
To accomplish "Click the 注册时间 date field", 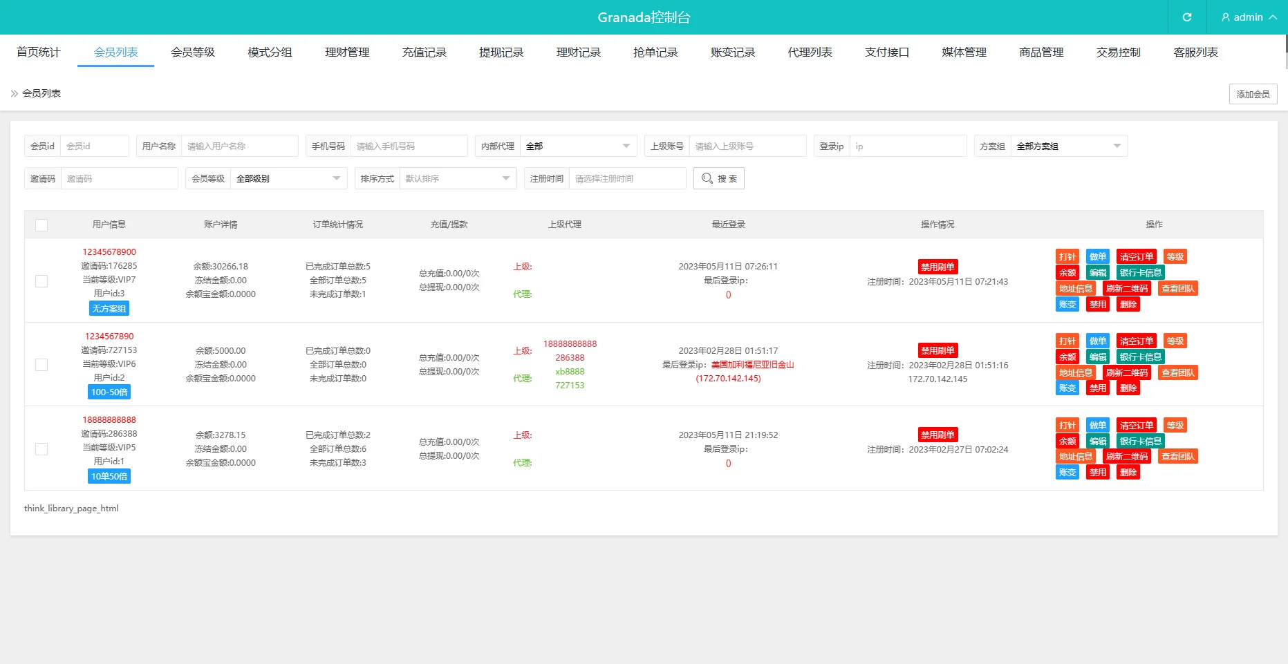I will pos(626,178).
